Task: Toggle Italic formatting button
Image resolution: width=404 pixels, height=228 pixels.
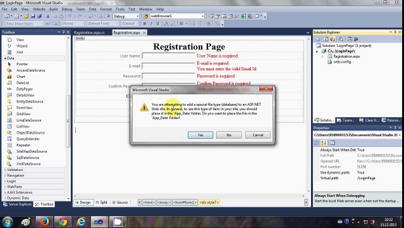Action: (x=151, y=23)
